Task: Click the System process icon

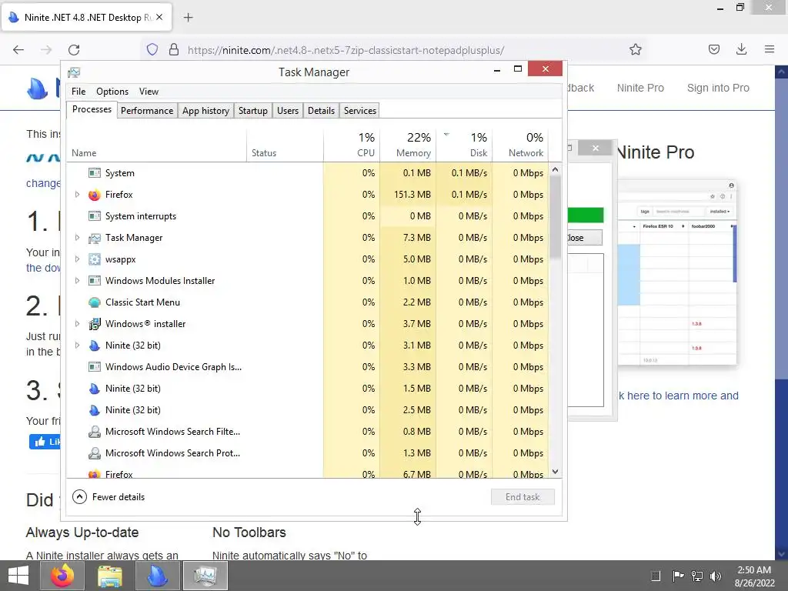Action: [94, 173]
